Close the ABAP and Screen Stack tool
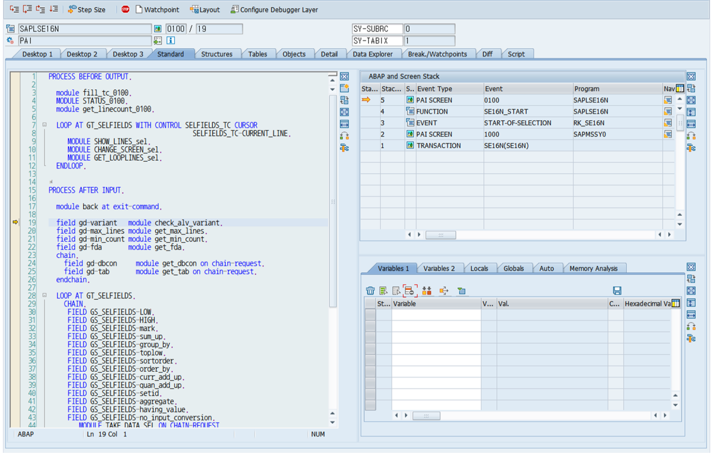This screenshot has height=453, width=711. [691, 76]
